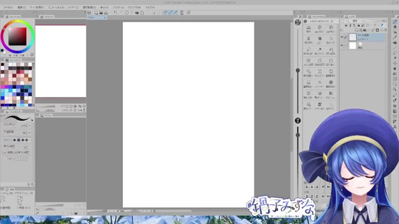Click the Navigator canvas preview thumbnail
Image resolution: width=399 pixels, height=224 pixels.
pos(60,61)
